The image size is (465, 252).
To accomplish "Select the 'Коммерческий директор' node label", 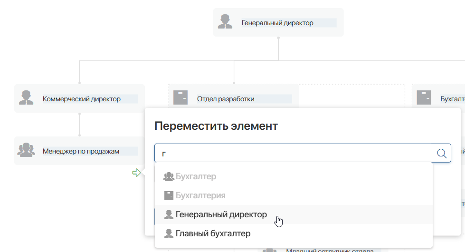I will 82,99.
